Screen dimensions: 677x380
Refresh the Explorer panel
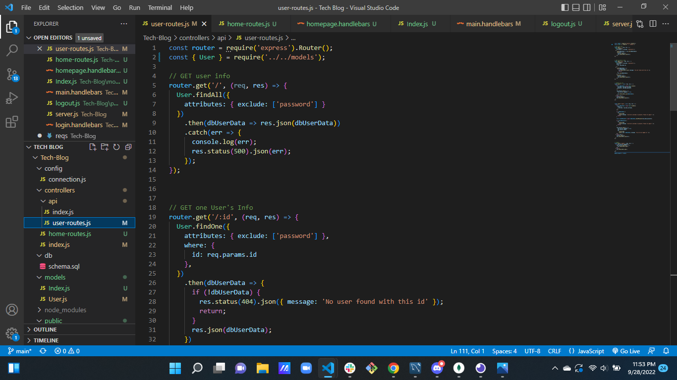tap(116, 147)
